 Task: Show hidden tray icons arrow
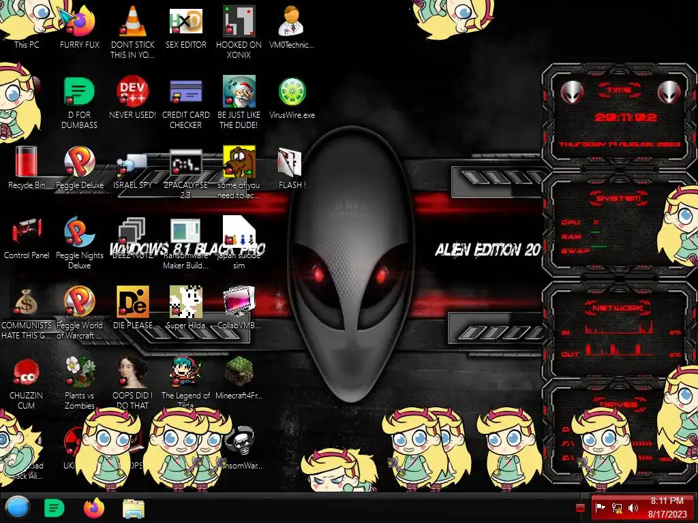(580, 508)
